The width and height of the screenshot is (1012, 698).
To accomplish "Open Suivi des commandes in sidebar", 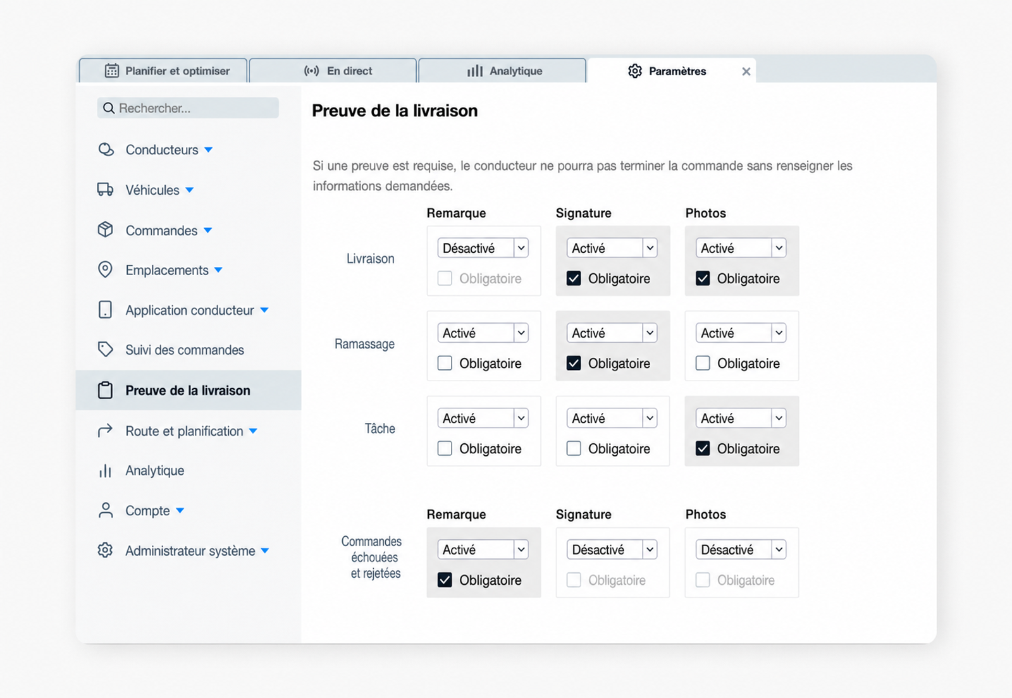I will [188, 350].
